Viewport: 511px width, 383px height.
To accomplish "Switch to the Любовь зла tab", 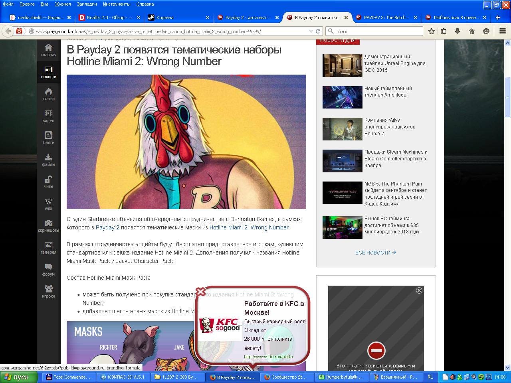I will [x=456, y=18].
